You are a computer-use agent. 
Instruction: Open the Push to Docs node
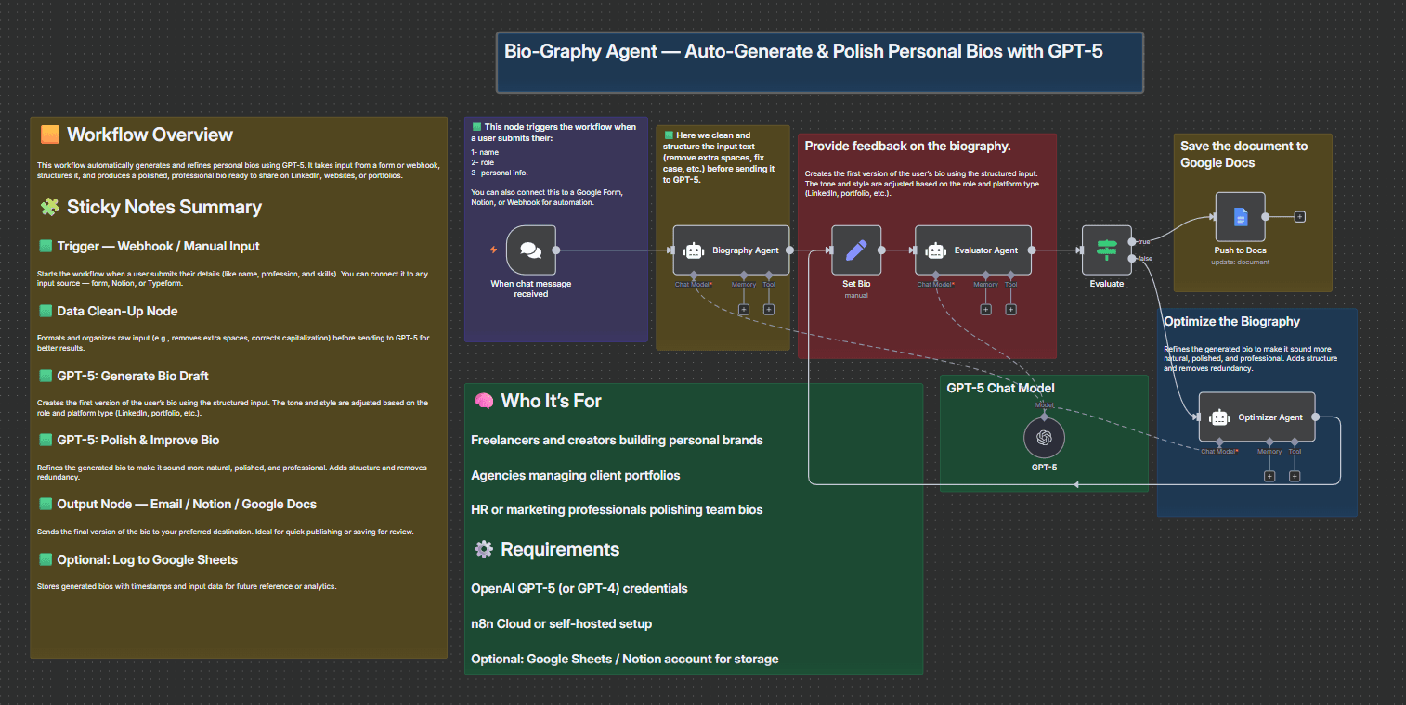1240,217
